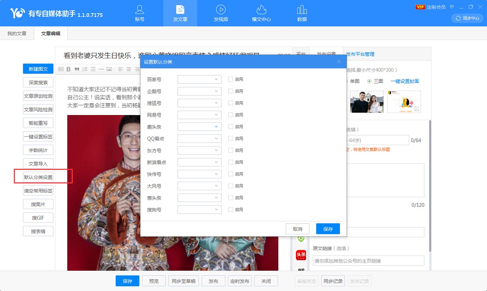Open the 网易号 category dropdown
Screen dimensions: 487x291
click(200, 115)
